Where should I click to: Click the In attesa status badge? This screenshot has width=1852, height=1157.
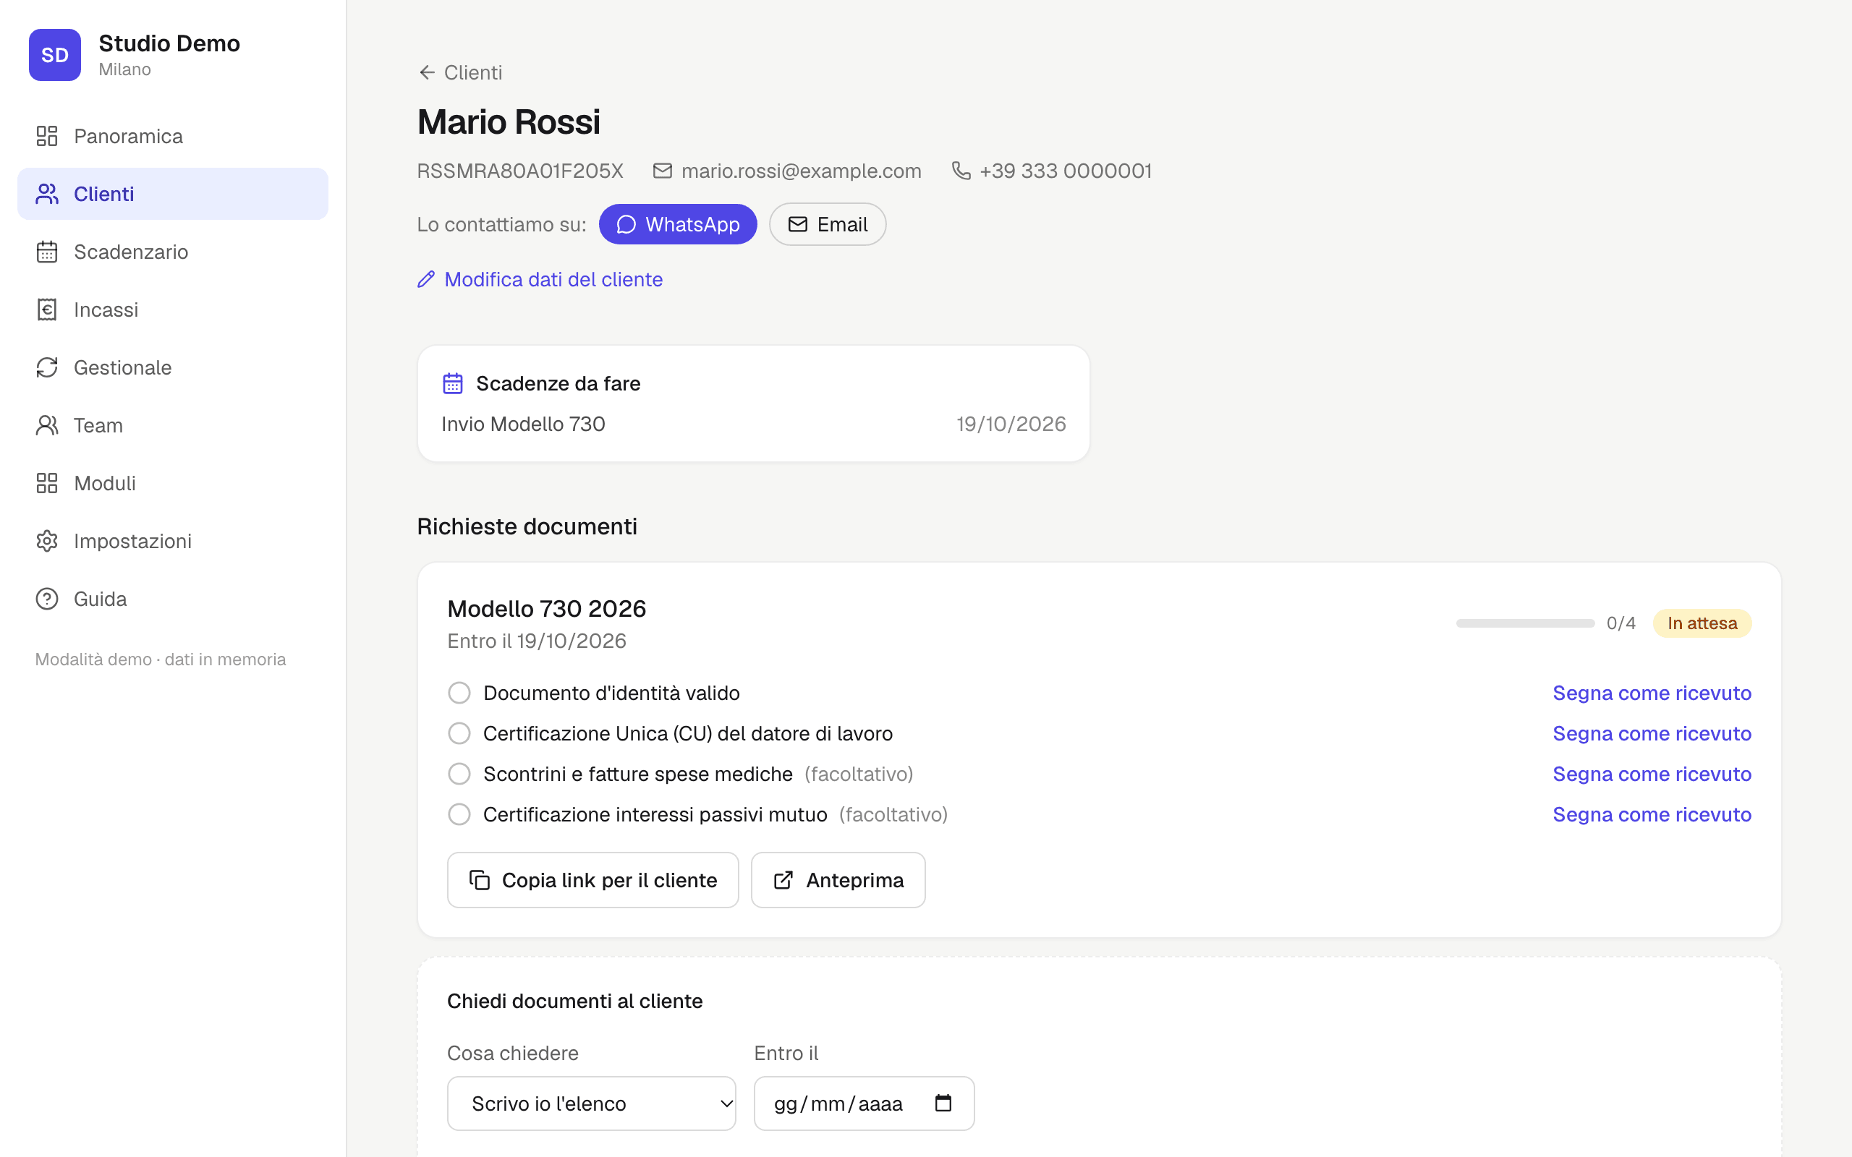[1702, 623]
